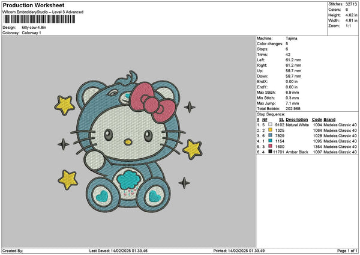The height and width of the screenshot is (255, 360).
Task: Click the Natural White color swatch
Action: point(270,124)
